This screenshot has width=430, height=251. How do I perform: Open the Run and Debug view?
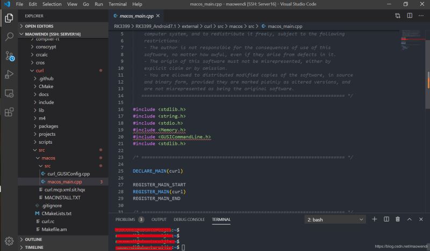click(9, 75)
